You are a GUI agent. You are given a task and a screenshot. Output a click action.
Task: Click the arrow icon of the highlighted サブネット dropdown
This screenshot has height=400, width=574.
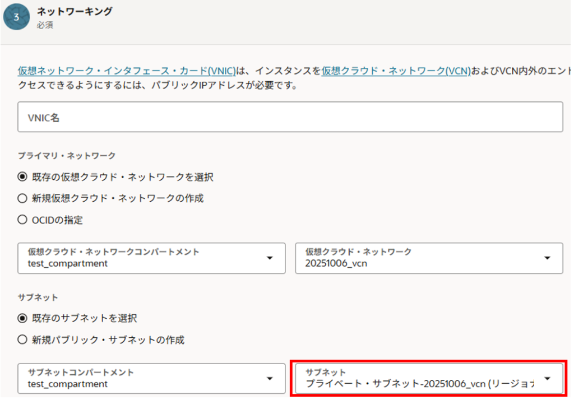pyautogui.click(x=547, y=378)
